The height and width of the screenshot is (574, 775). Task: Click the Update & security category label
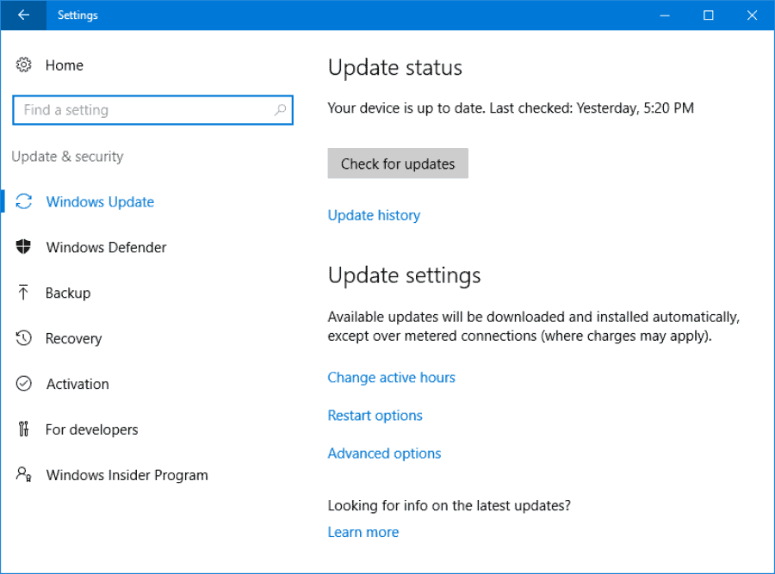[67, 157]
